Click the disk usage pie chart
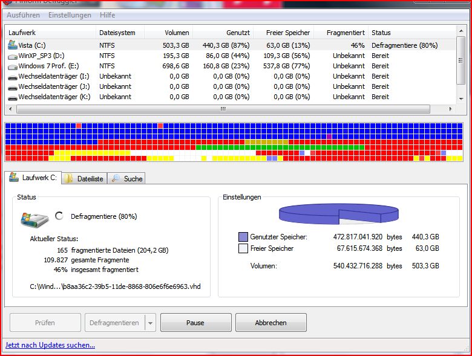This screenshot has width=472, height=356. coord(339,214)
